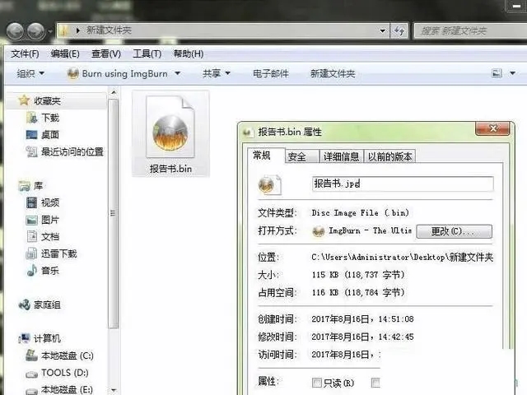Expand the 组织 dropdown in toolbar
Screen dimensions: 527x395
[30, 73]
